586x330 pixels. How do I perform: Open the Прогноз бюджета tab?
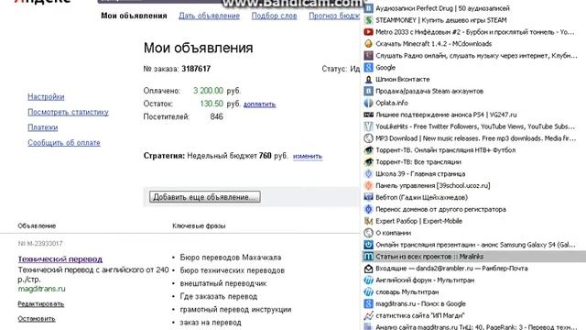[334, 16]
